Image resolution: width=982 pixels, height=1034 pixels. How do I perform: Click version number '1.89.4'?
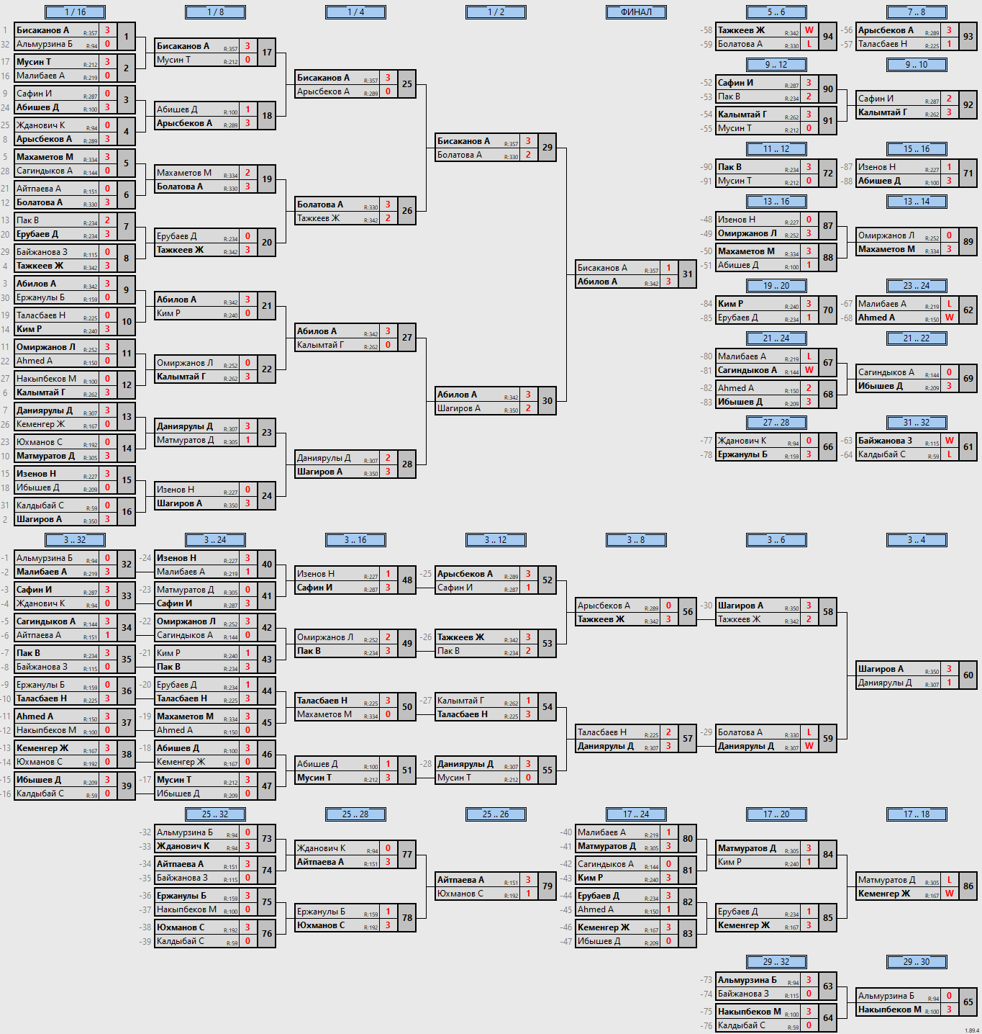[x=971, y=1030]
